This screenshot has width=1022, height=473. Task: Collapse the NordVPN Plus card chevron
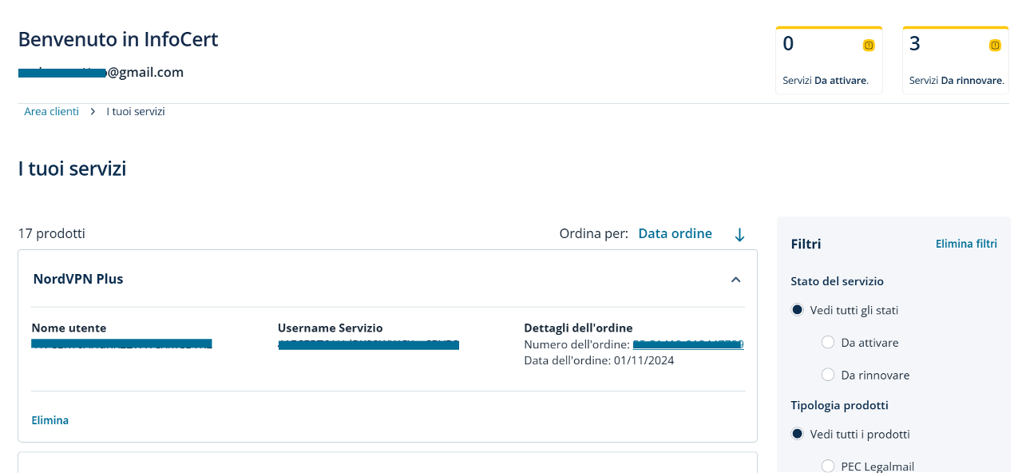pos(736,280)
